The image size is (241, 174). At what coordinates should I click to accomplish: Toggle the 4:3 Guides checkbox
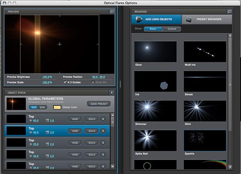point(65,82)
